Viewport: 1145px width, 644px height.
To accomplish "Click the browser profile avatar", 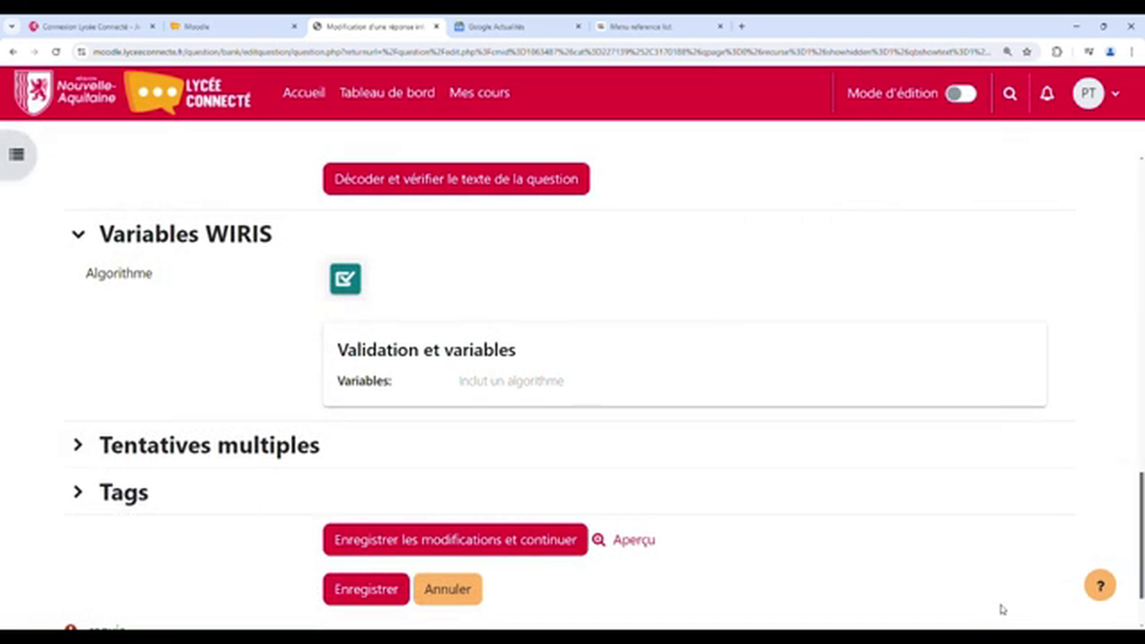I will (x=1110, y=52).
